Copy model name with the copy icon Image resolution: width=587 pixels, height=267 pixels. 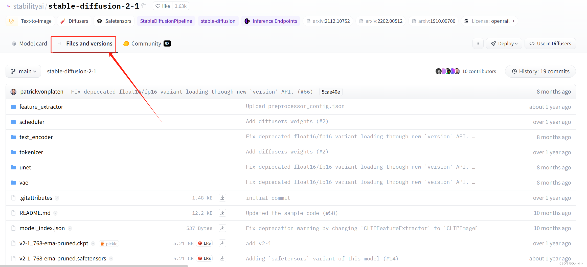[144, 6]
